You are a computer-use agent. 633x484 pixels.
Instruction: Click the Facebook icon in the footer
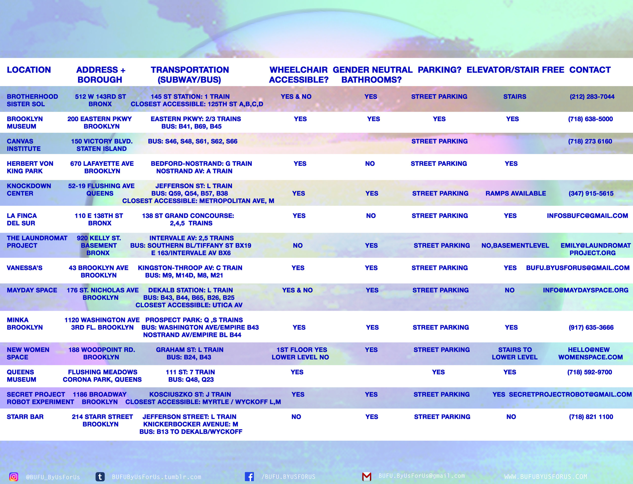pos(249,477)
